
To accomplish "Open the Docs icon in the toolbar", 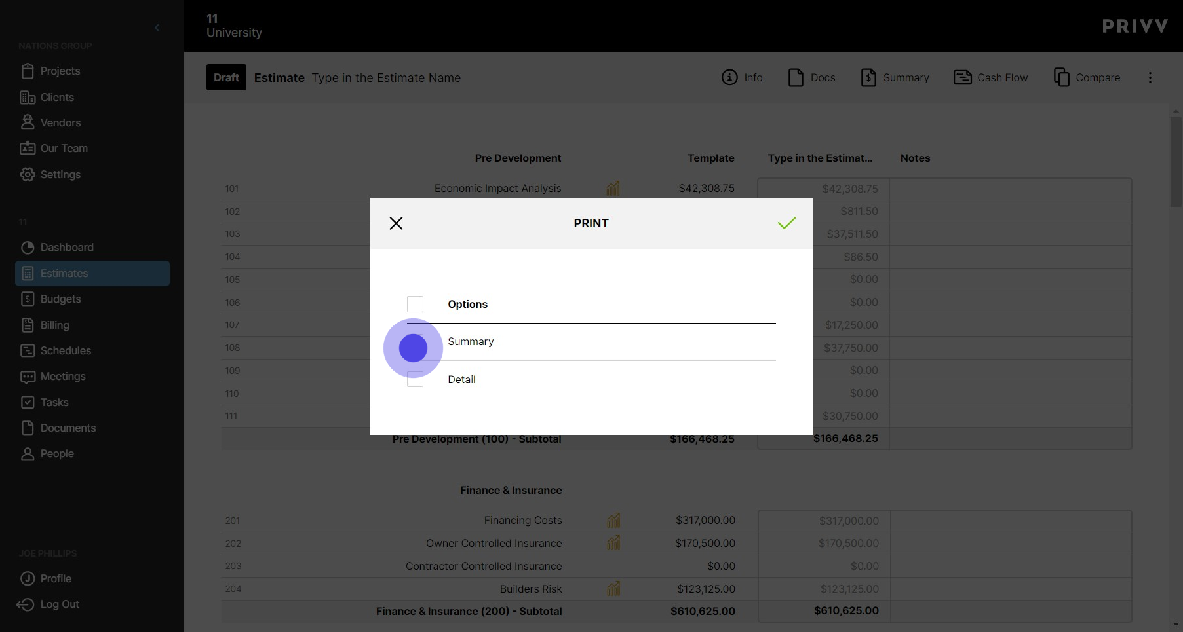I will (x=796, y=77).
